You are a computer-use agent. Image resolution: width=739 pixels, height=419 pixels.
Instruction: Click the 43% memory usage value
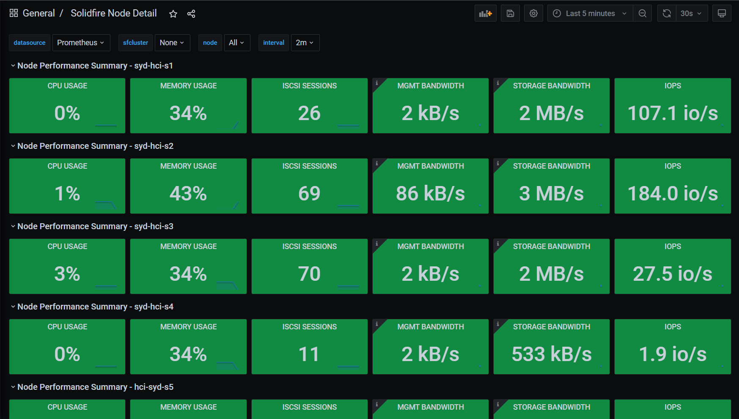coord(188,194)
